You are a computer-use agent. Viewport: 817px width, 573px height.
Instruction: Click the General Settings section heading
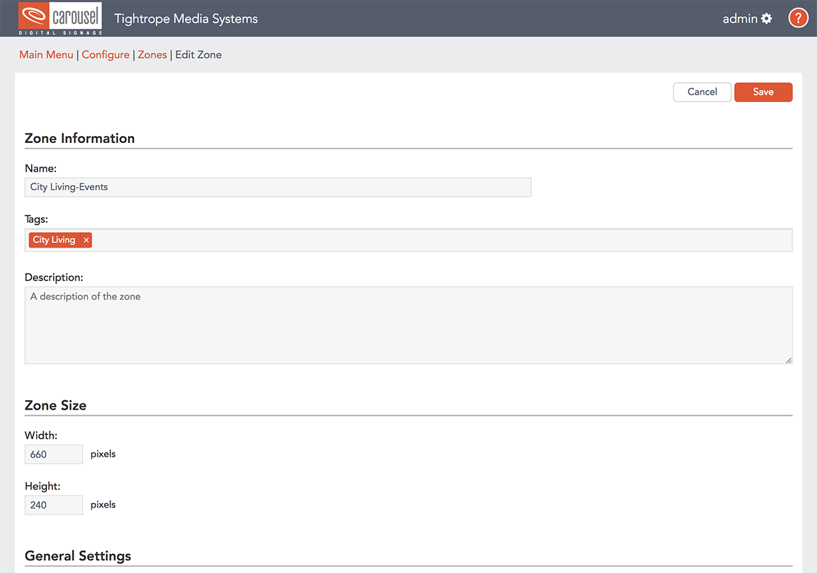coord(78,556)
